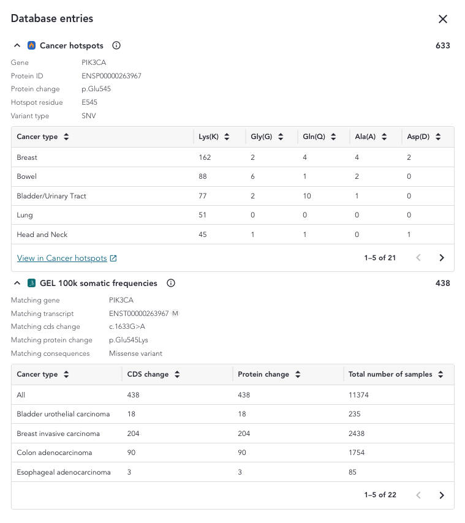Click the Cancer hotspots info icon
Image resolution: width=465 pixels, height=523 pixels.
click(x=116, y=46)
